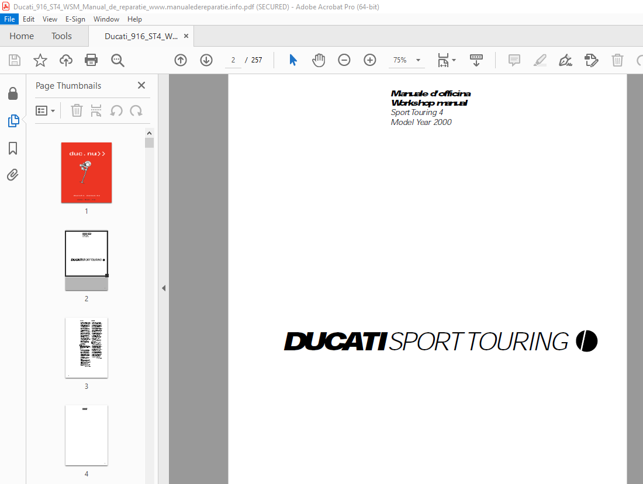643x484 pixels.
Task: Close the Page Thumbnails panel
Action: (x=141, y=85)
